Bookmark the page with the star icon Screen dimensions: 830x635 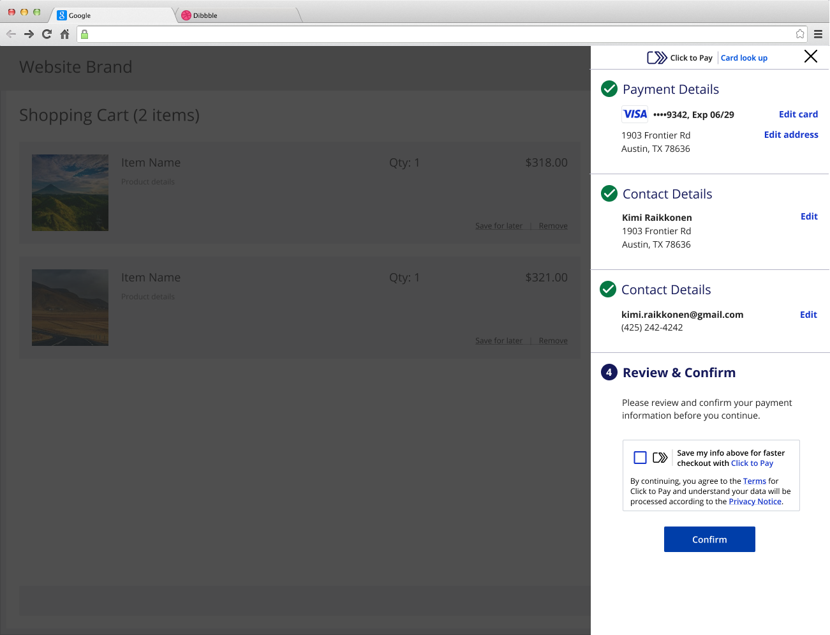click(800, 34)
